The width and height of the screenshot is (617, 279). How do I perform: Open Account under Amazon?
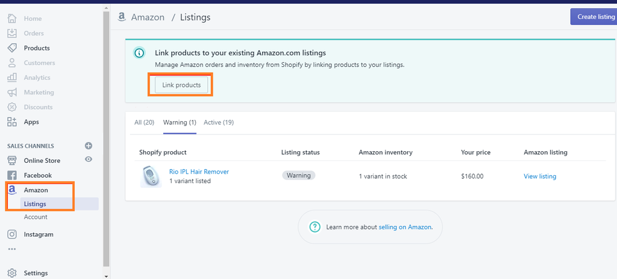coord(36,217)
